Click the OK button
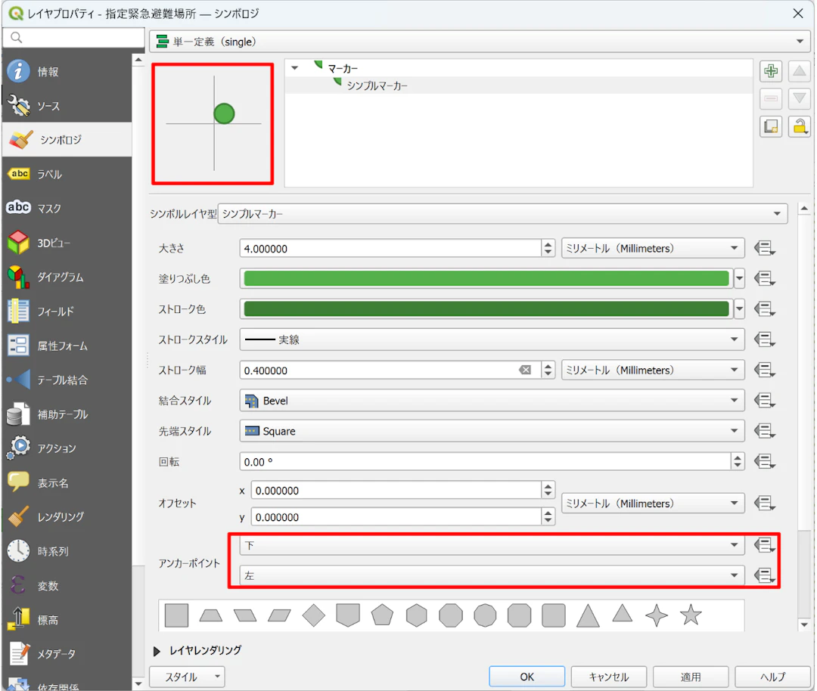 click(x=527, y=677)
